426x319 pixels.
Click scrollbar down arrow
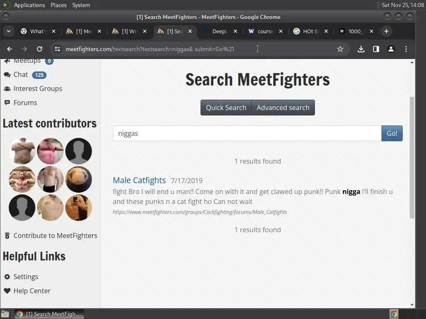(412, 304)
